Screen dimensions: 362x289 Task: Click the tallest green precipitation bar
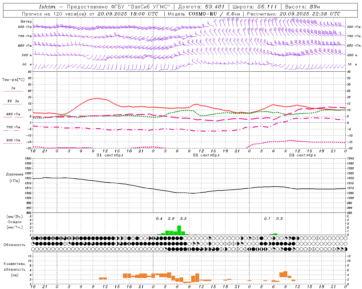click(179, 230)
